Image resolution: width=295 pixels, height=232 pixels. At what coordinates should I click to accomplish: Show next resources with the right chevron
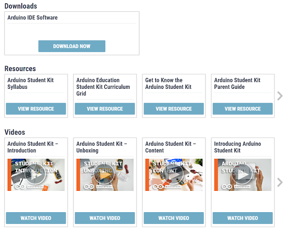(x=280, y=96)
